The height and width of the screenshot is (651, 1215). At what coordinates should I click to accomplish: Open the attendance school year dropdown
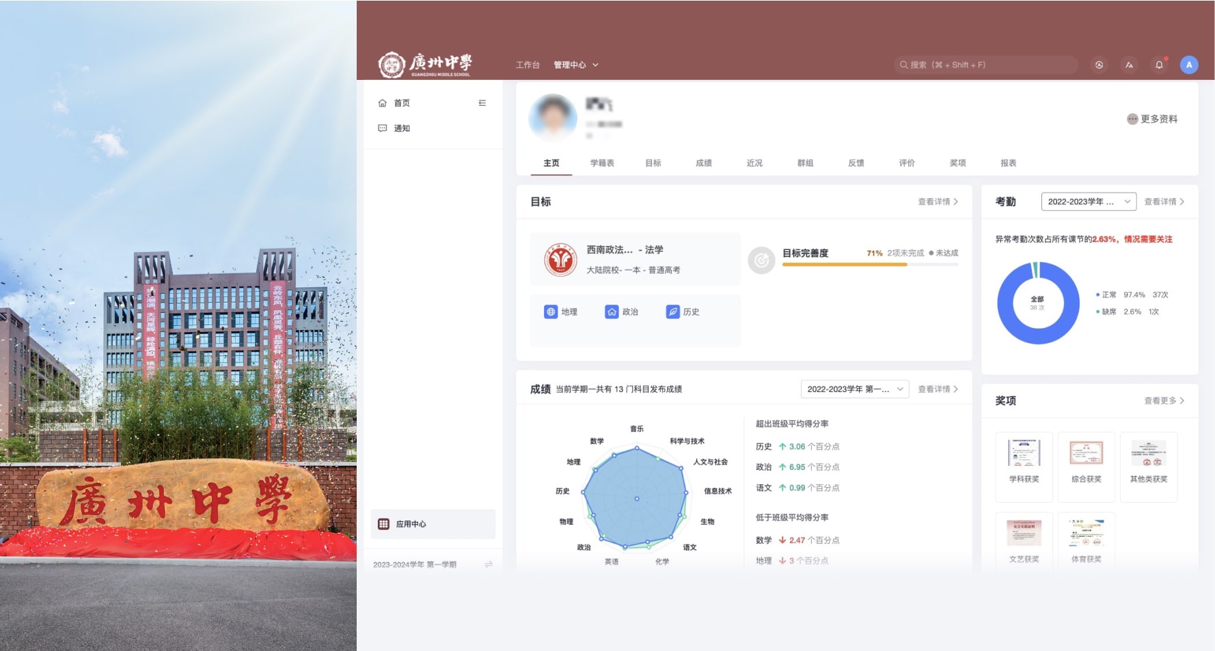[1088, 202]
